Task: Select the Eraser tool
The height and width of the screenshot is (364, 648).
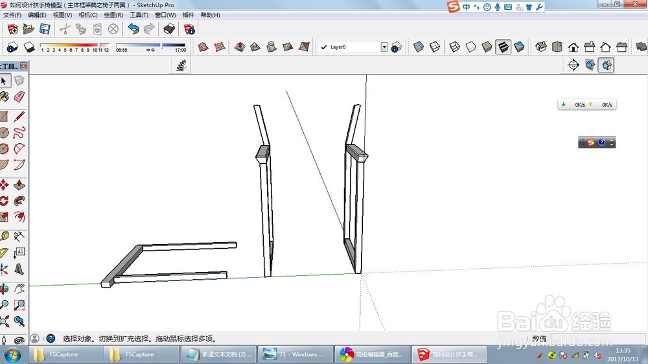Action: (19, 97)
